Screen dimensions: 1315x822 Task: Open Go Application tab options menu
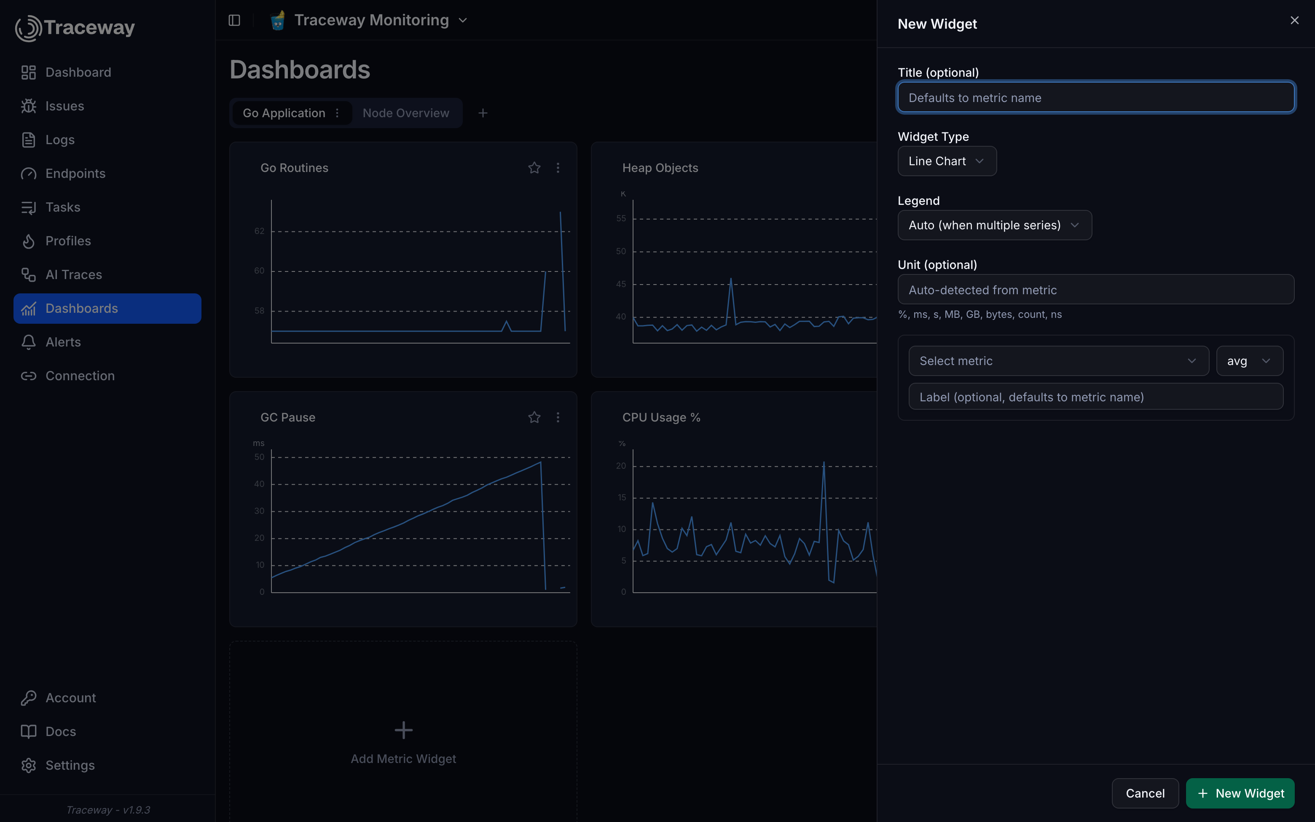click(x=338, y=113)
